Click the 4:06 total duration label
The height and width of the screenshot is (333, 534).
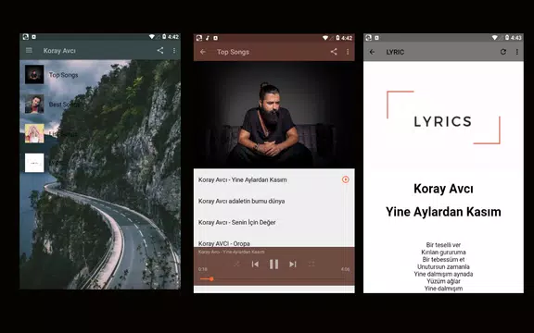[345, 269]
